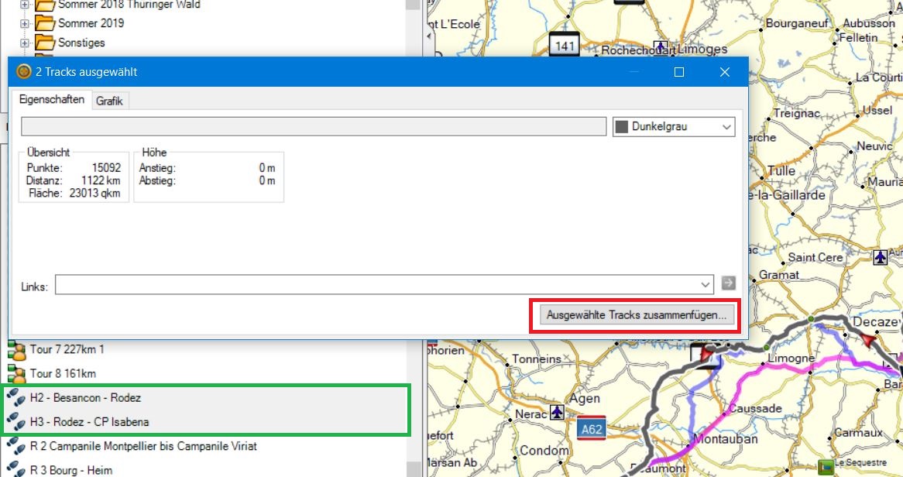This screenshot has height=477, width=903.
Task: Click the Sonstiges folder icon
Action: (x=45, y=43)
